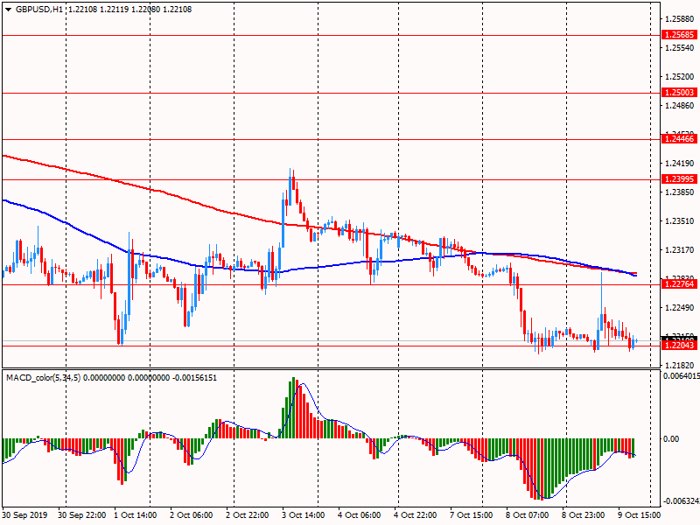The width and height of the screenshot is (700, 525).
Task: Click the 1.24466 resistance level tag
Action: (x=680, y=139)
